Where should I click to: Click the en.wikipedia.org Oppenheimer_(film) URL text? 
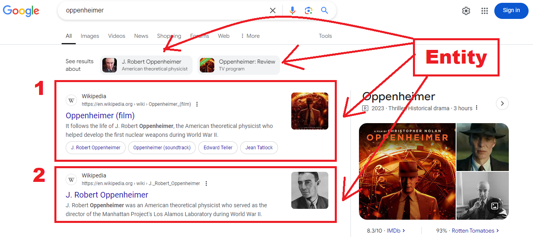click(x=136, y=104)
